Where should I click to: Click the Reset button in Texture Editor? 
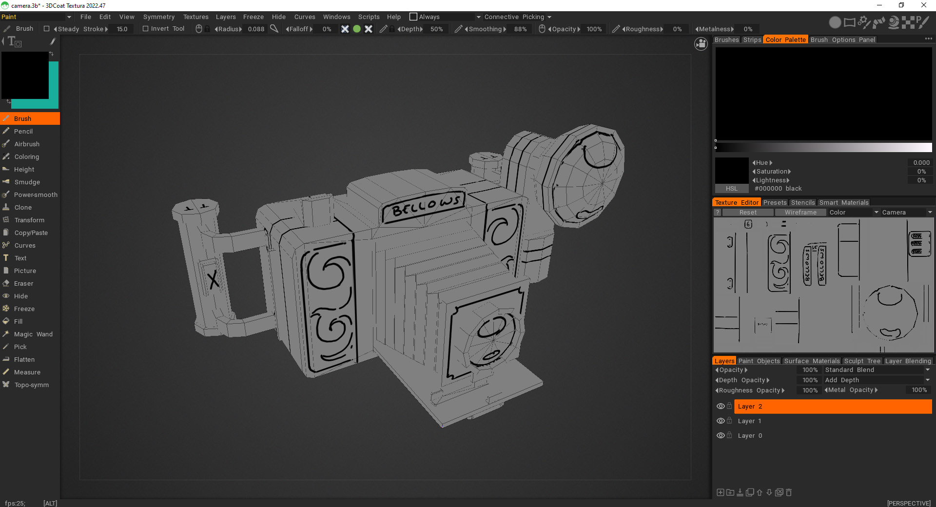(748, 213)
